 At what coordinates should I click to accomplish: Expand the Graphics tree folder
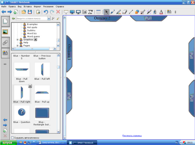pos(18,39)
